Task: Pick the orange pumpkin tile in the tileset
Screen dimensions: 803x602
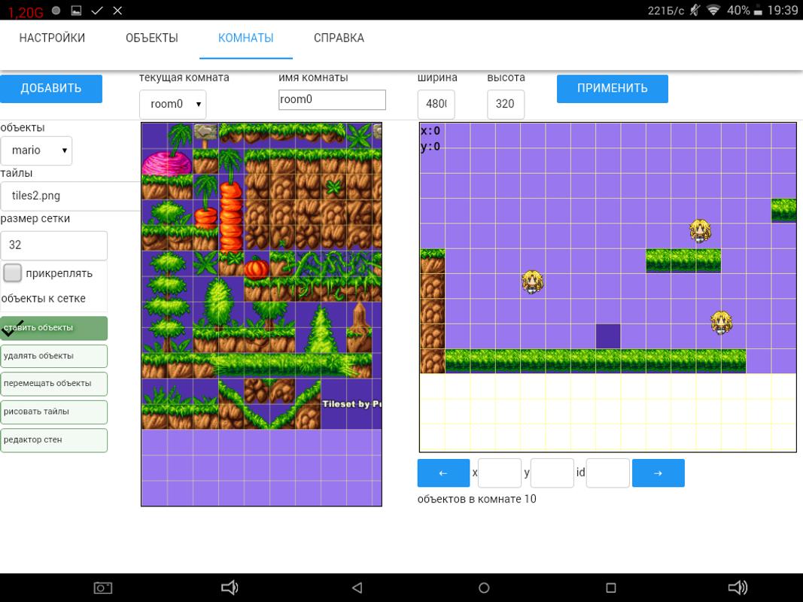Action: [x=257, y=268]
